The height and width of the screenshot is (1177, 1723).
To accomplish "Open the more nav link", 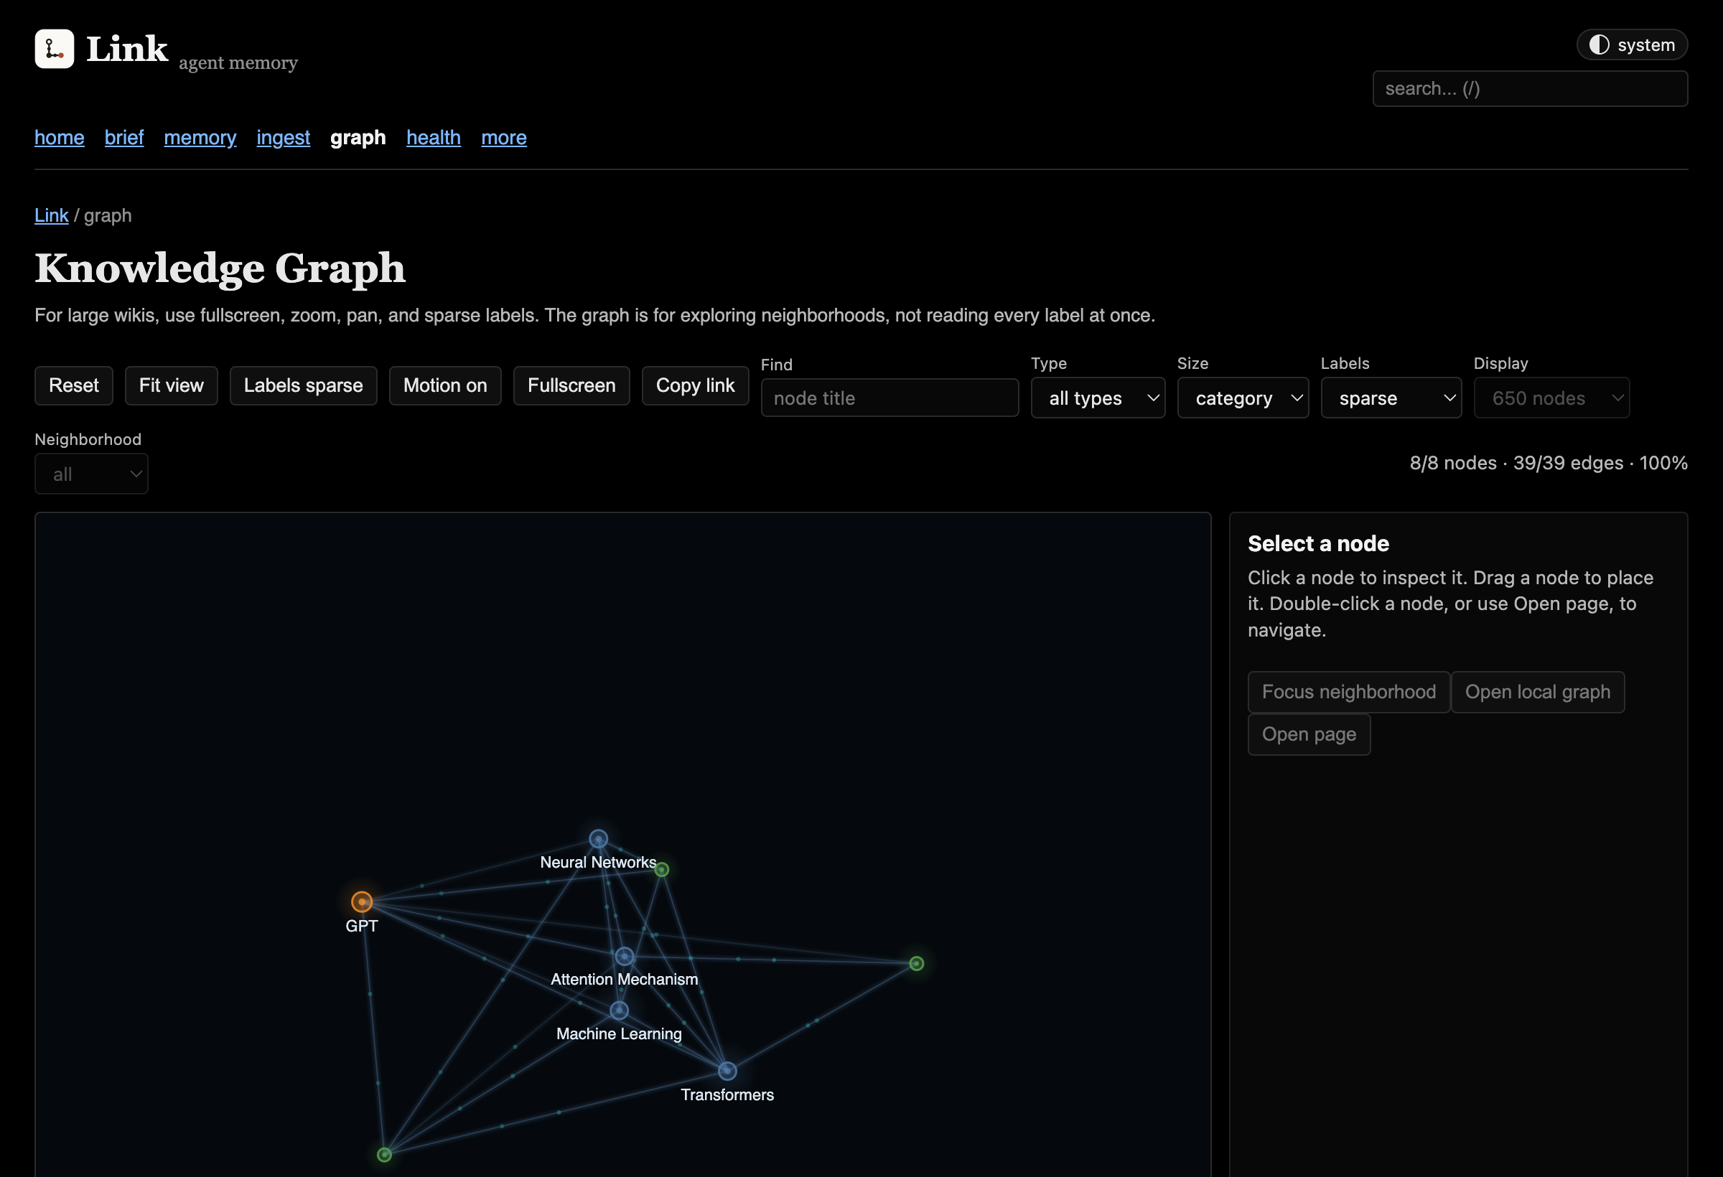I will pos(504,138).
